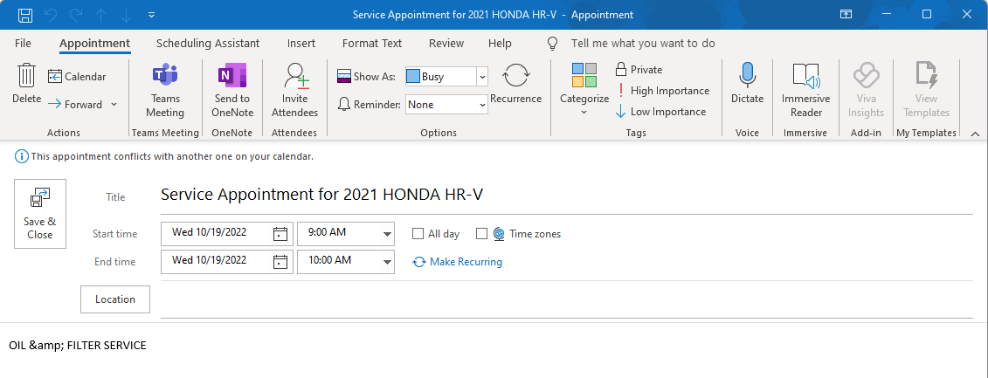Click the Undo arrow in title bar
This screenshot has height=378, width=988.
point(52,15)
